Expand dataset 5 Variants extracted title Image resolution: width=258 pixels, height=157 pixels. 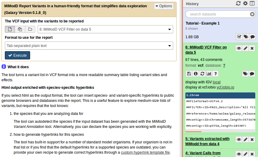click(207, 141)
